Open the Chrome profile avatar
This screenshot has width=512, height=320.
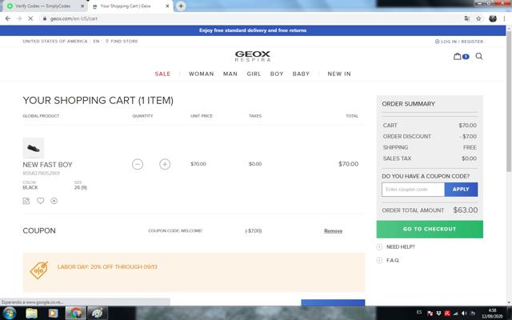(493, 18)
